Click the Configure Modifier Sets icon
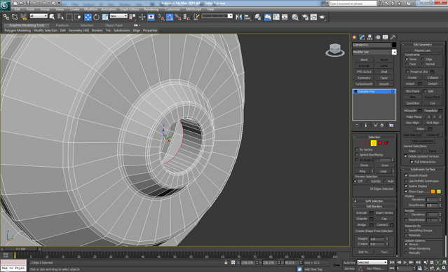 pyautogui.click(x=391, y=125)
